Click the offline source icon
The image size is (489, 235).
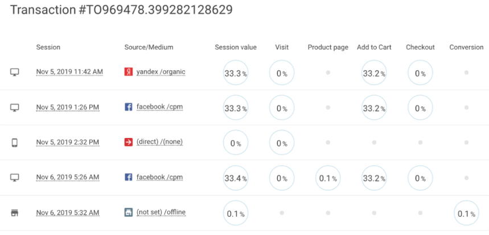pos(129,212)
